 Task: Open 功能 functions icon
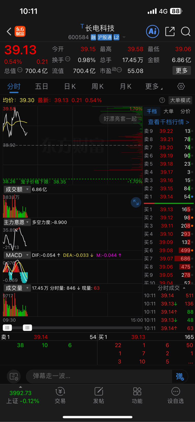point(137,396)
